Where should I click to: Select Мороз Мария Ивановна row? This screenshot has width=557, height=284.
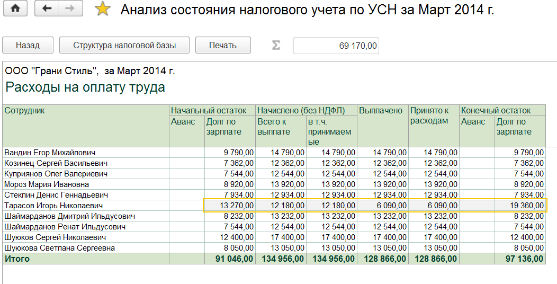coord(47,184)
